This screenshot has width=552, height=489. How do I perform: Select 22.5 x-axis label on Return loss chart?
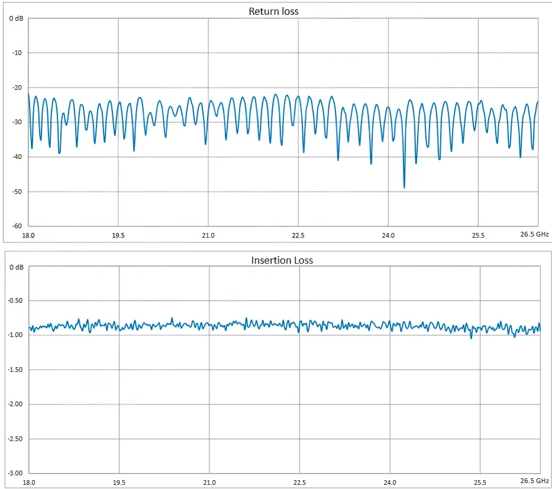tap(298, 235)
